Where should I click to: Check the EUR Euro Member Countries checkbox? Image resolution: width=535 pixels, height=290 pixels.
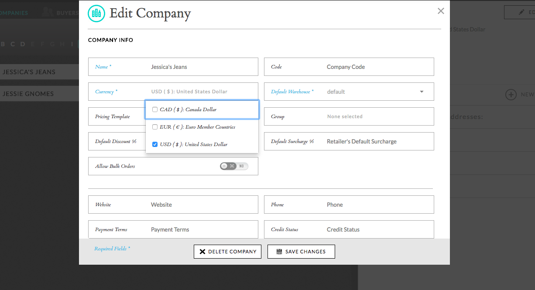(x=155, y=127)
